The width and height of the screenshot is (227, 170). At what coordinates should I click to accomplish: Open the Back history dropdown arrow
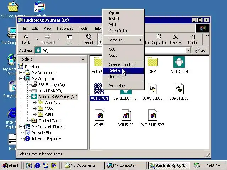click(x=37, y=39)
